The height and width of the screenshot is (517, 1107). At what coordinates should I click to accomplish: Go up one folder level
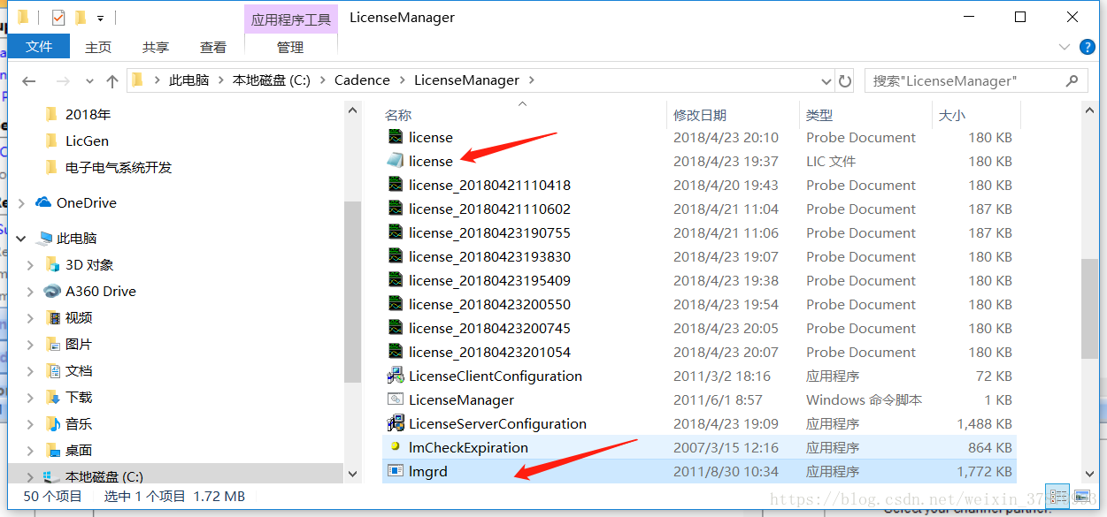coord(112,80)
